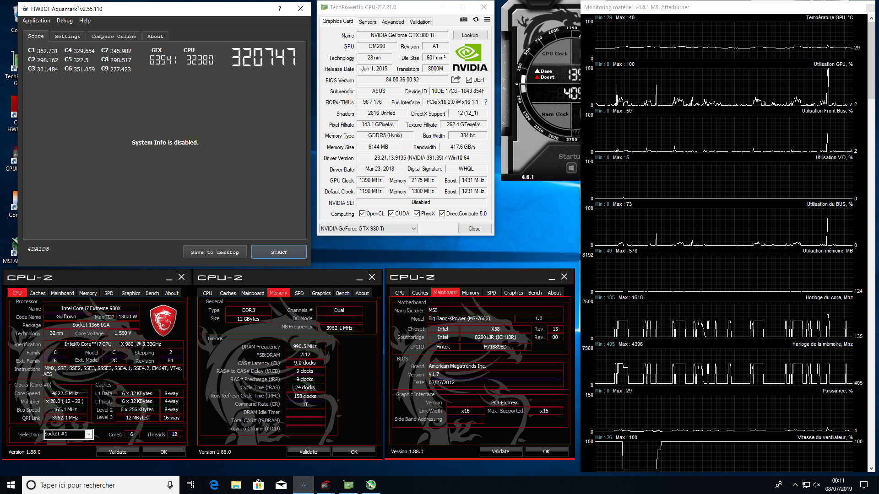Click Validate in the middle CPU-Z window
This screenshot has height=494, width=879.
pyautogui.click(x=308, y=452)
